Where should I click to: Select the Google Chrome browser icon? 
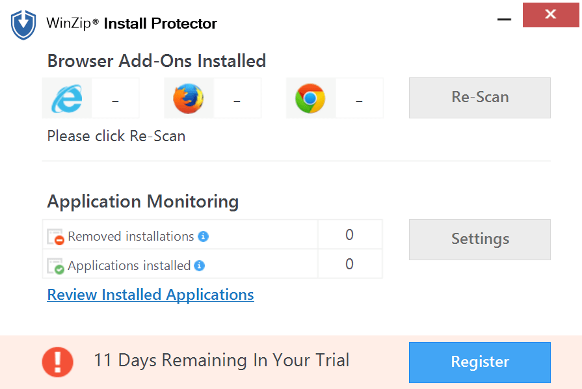[310, 99]
